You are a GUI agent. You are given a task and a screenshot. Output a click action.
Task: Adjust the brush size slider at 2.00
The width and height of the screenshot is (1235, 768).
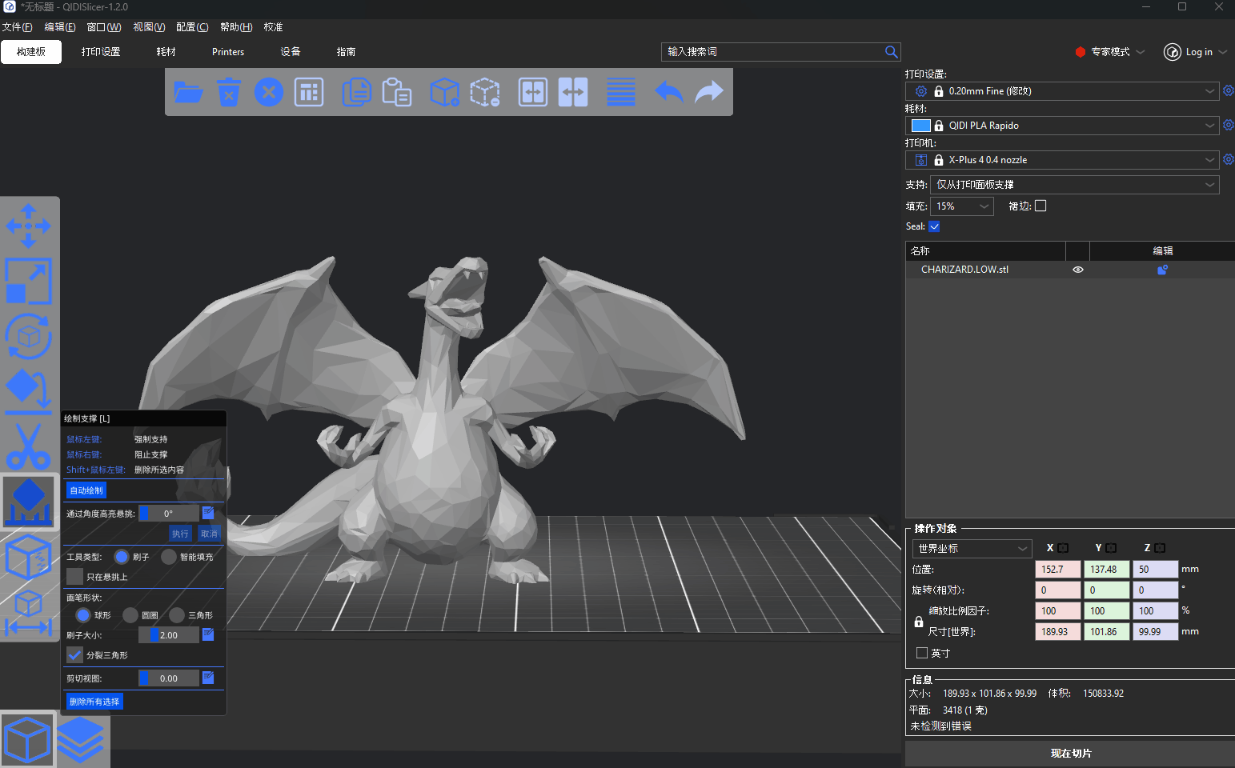[x=169, y=635]
